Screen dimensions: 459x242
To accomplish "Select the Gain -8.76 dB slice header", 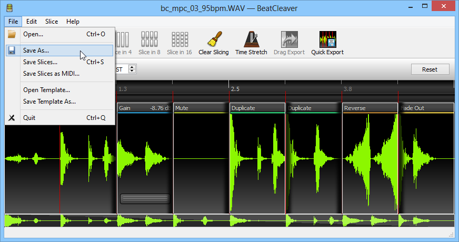I will 144,108.
